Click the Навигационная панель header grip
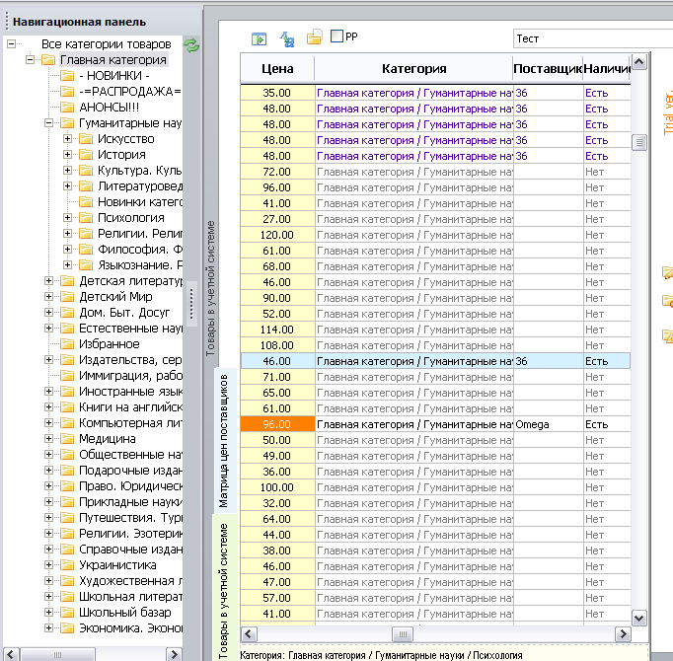Viewport: 673px width, 661px height. click(x=7, y=22)
